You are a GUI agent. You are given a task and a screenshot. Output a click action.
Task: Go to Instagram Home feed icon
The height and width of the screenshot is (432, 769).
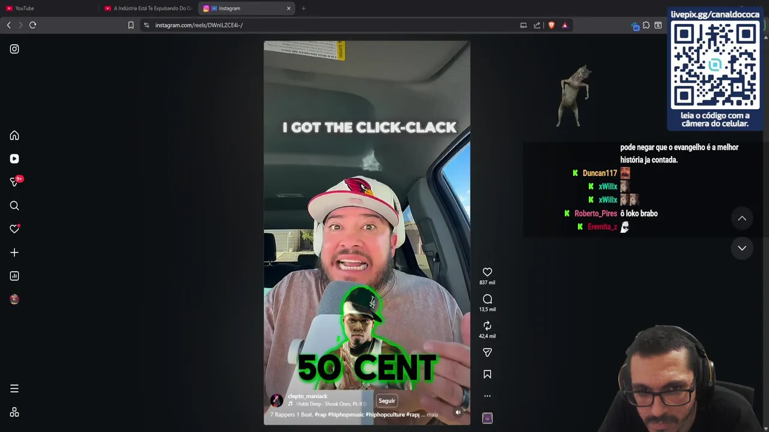(x=14, y=136)
